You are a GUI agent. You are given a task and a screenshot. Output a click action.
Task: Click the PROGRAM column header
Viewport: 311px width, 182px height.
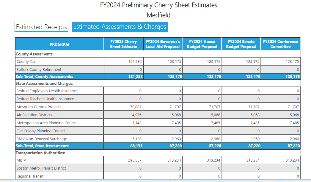(x=59, y=44)
